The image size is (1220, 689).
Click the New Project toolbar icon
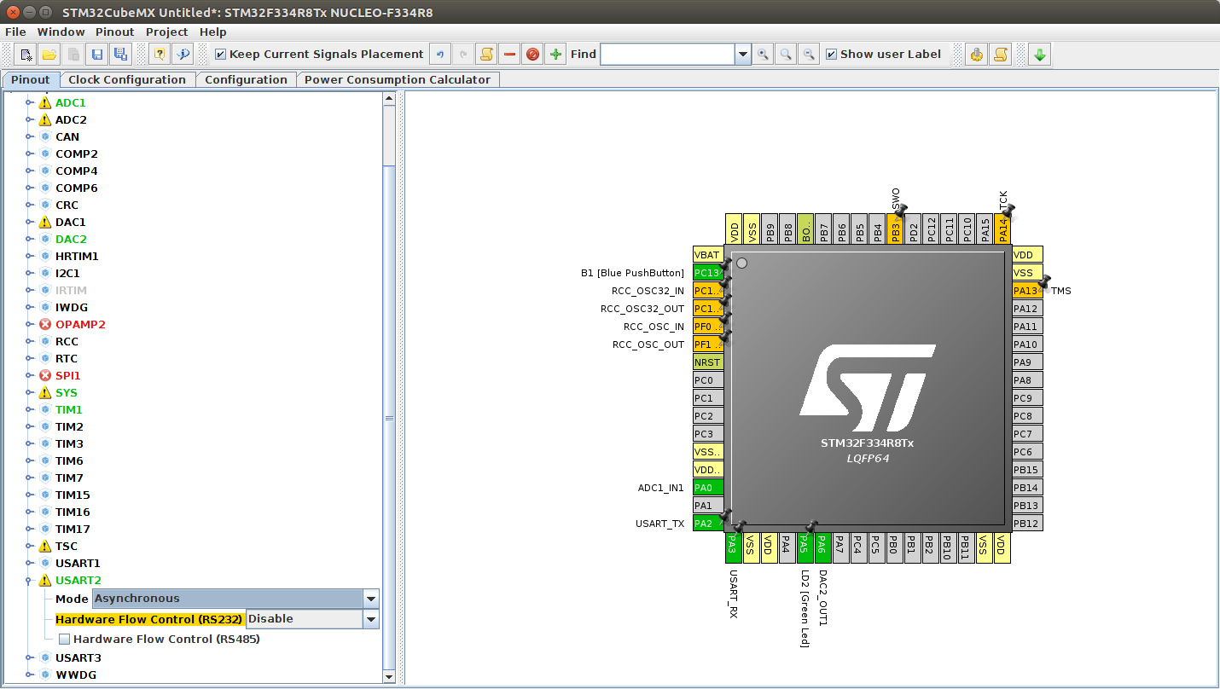coord(26,55)
